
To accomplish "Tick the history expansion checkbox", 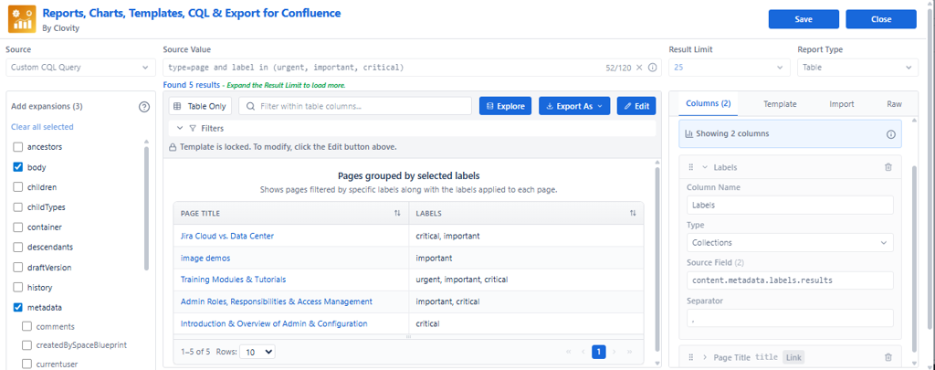I will 18,288.
